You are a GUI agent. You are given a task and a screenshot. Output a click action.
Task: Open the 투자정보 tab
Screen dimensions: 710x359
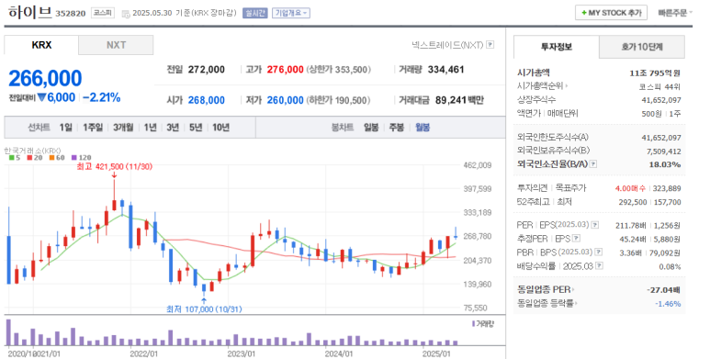click(557, 47)
